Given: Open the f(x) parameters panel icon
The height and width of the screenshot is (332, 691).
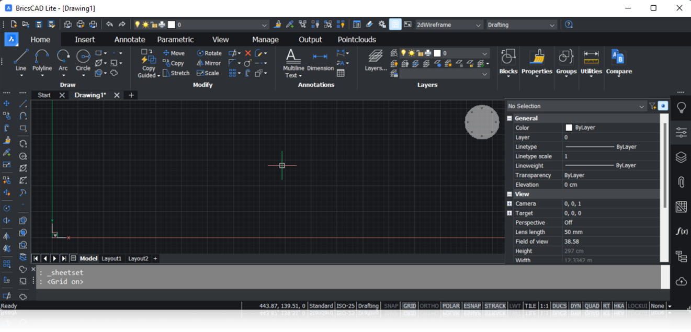Looking at the screenshot, I should coord(681,231).
